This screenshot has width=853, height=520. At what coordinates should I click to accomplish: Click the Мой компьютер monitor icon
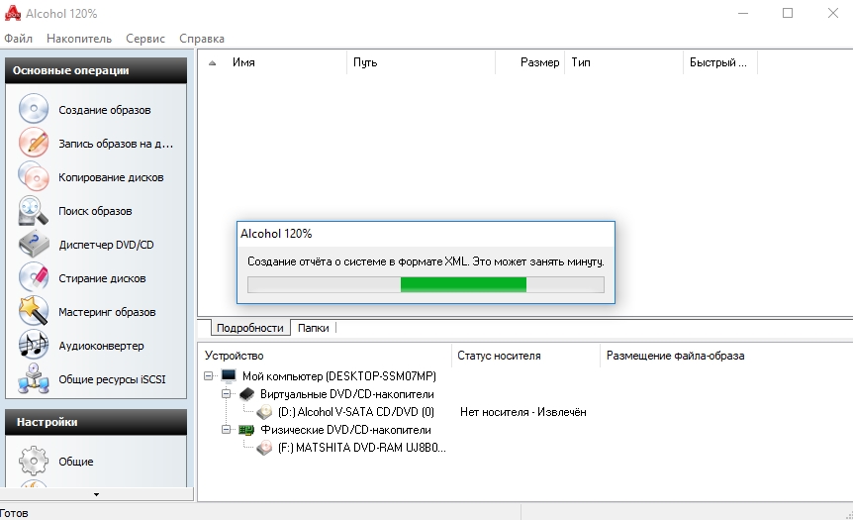(x=229, y=375)
